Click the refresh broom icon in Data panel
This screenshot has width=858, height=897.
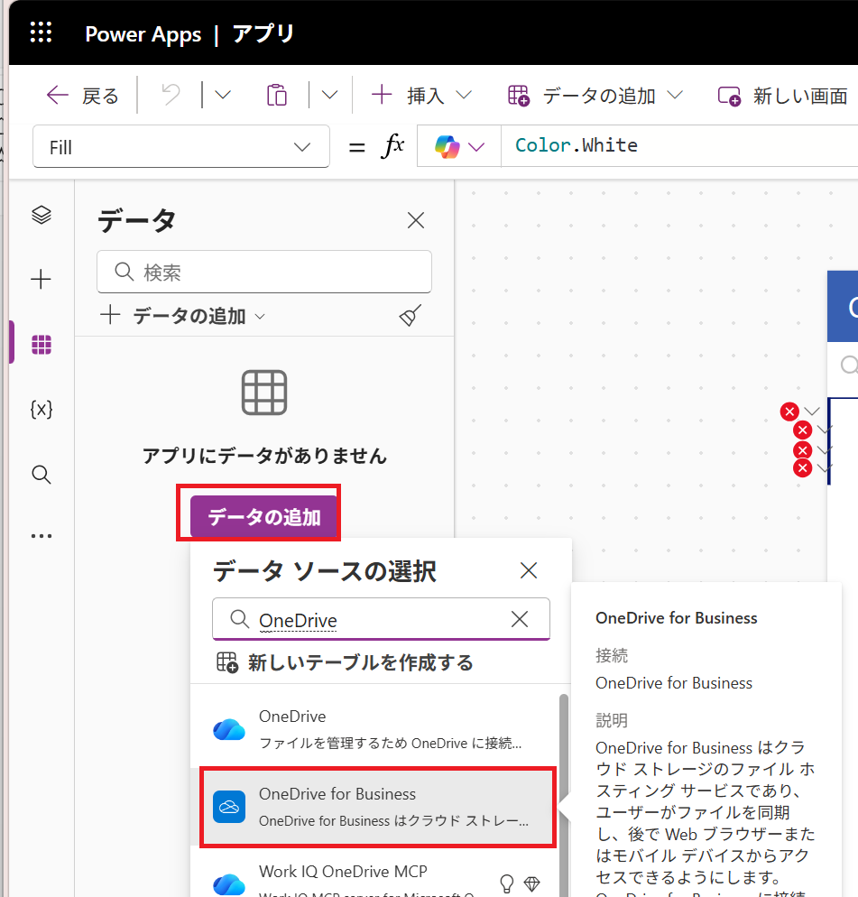coord(411,315)
